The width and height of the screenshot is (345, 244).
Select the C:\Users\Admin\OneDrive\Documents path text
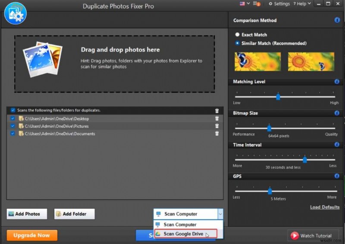(60, 134)
